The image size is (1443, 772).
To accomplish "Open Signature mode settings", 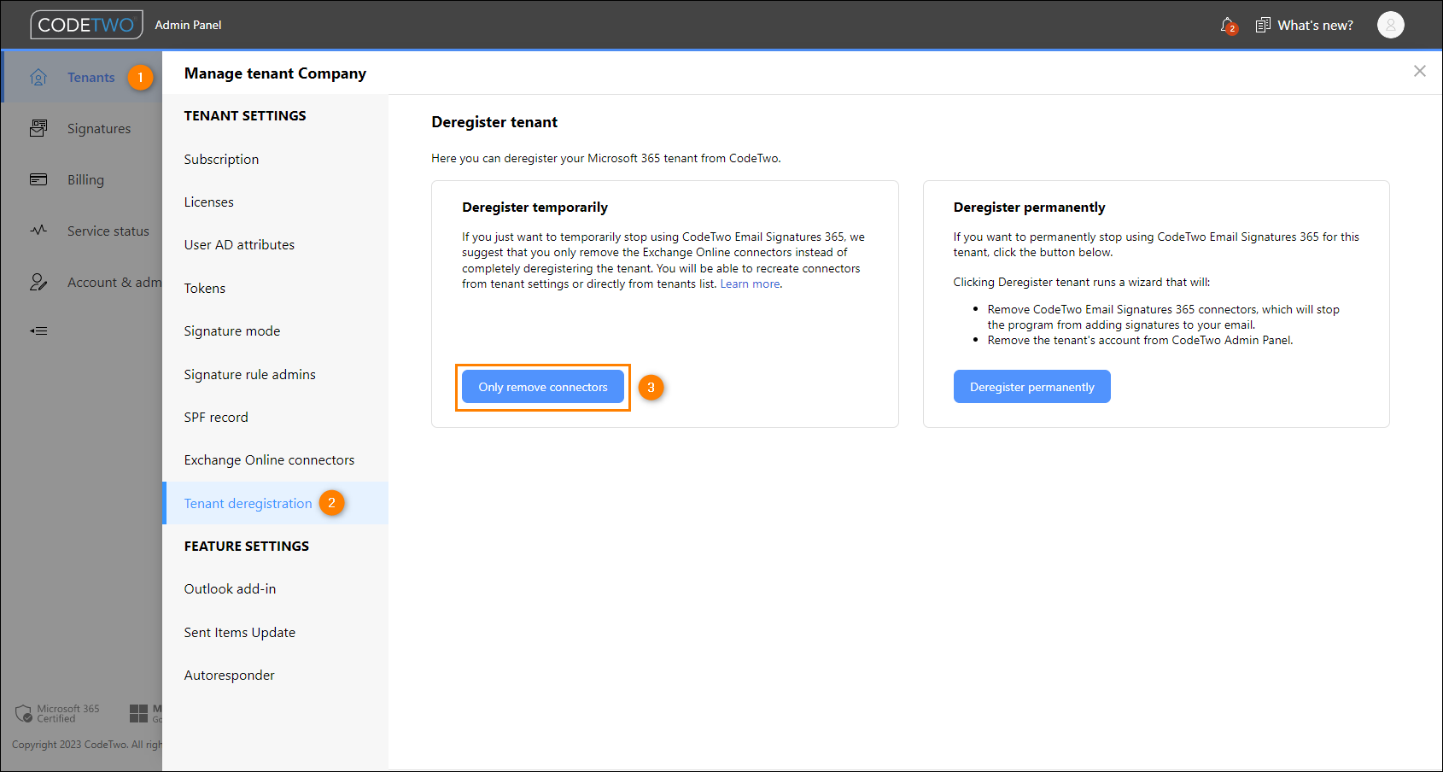I will pyautogui.click(x=275, y=330).
